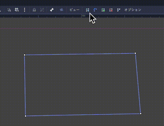
Task: Toggle the smart snap magnet icon
Action: tap(9, 10)
